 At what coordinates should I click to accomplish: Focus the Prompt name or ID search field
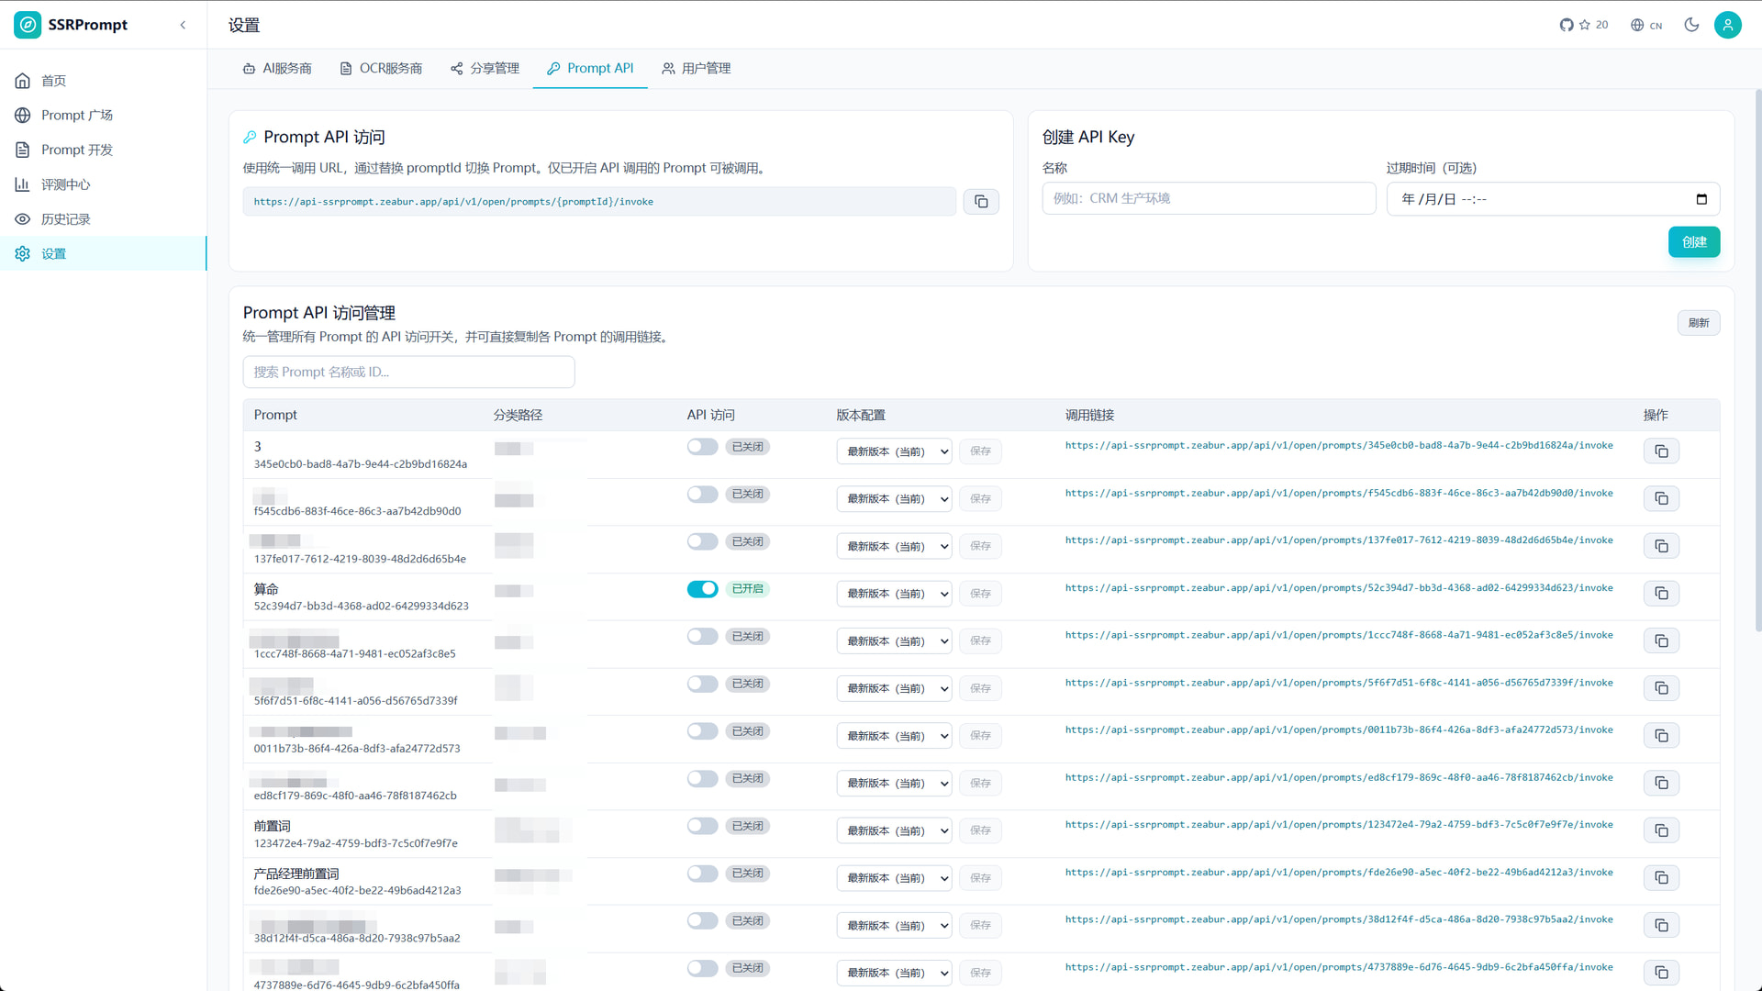pos(408,373)
